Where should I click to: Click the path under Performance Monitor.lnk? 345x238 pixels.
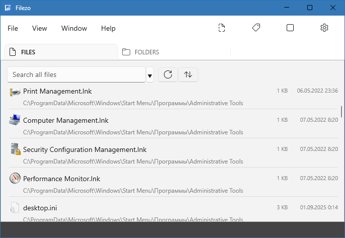click(x=133, y=190)
